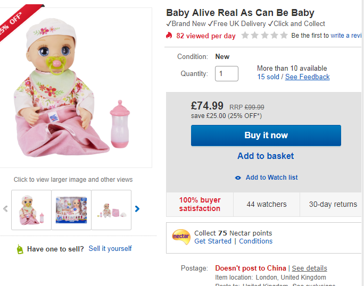The image size is (364, 286).
Task: Add the item to basket
Action: coord(266,156)
